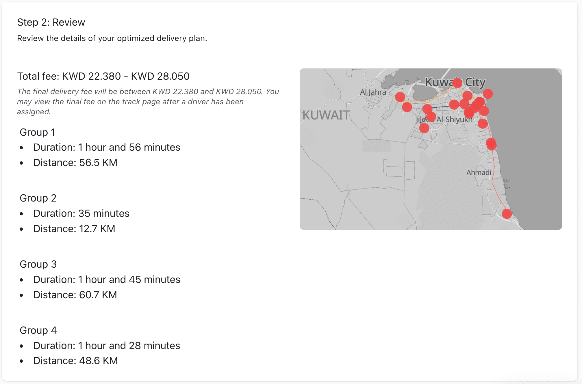Select the Group 3 heading
Screen dimensions: 582x384
pos(38,264)
